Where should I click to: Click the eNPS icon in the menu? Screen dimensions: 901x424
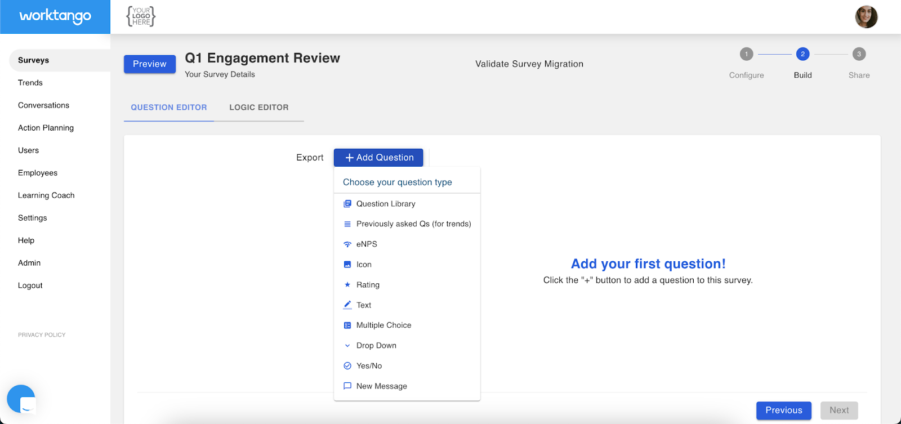point(347,244)
